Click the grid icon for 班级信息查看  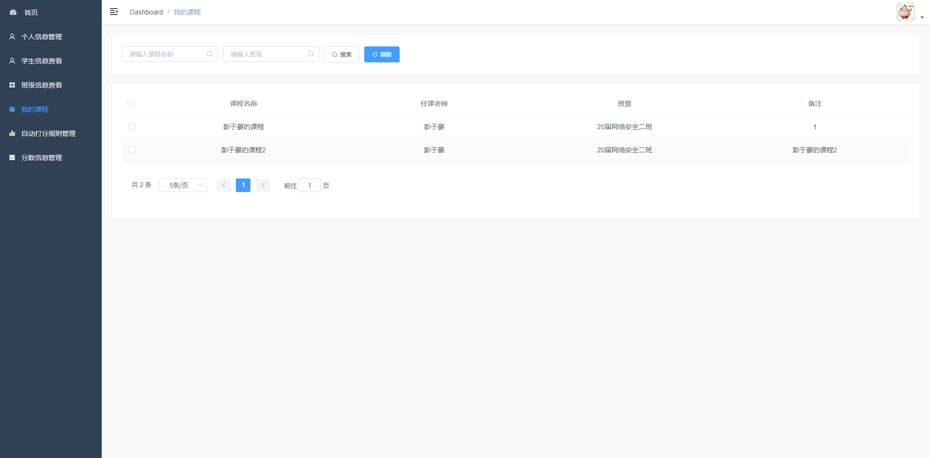point(12,85)
